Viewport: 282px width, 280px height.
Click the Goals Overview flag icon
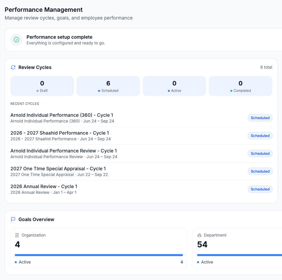tap(13, 219)
